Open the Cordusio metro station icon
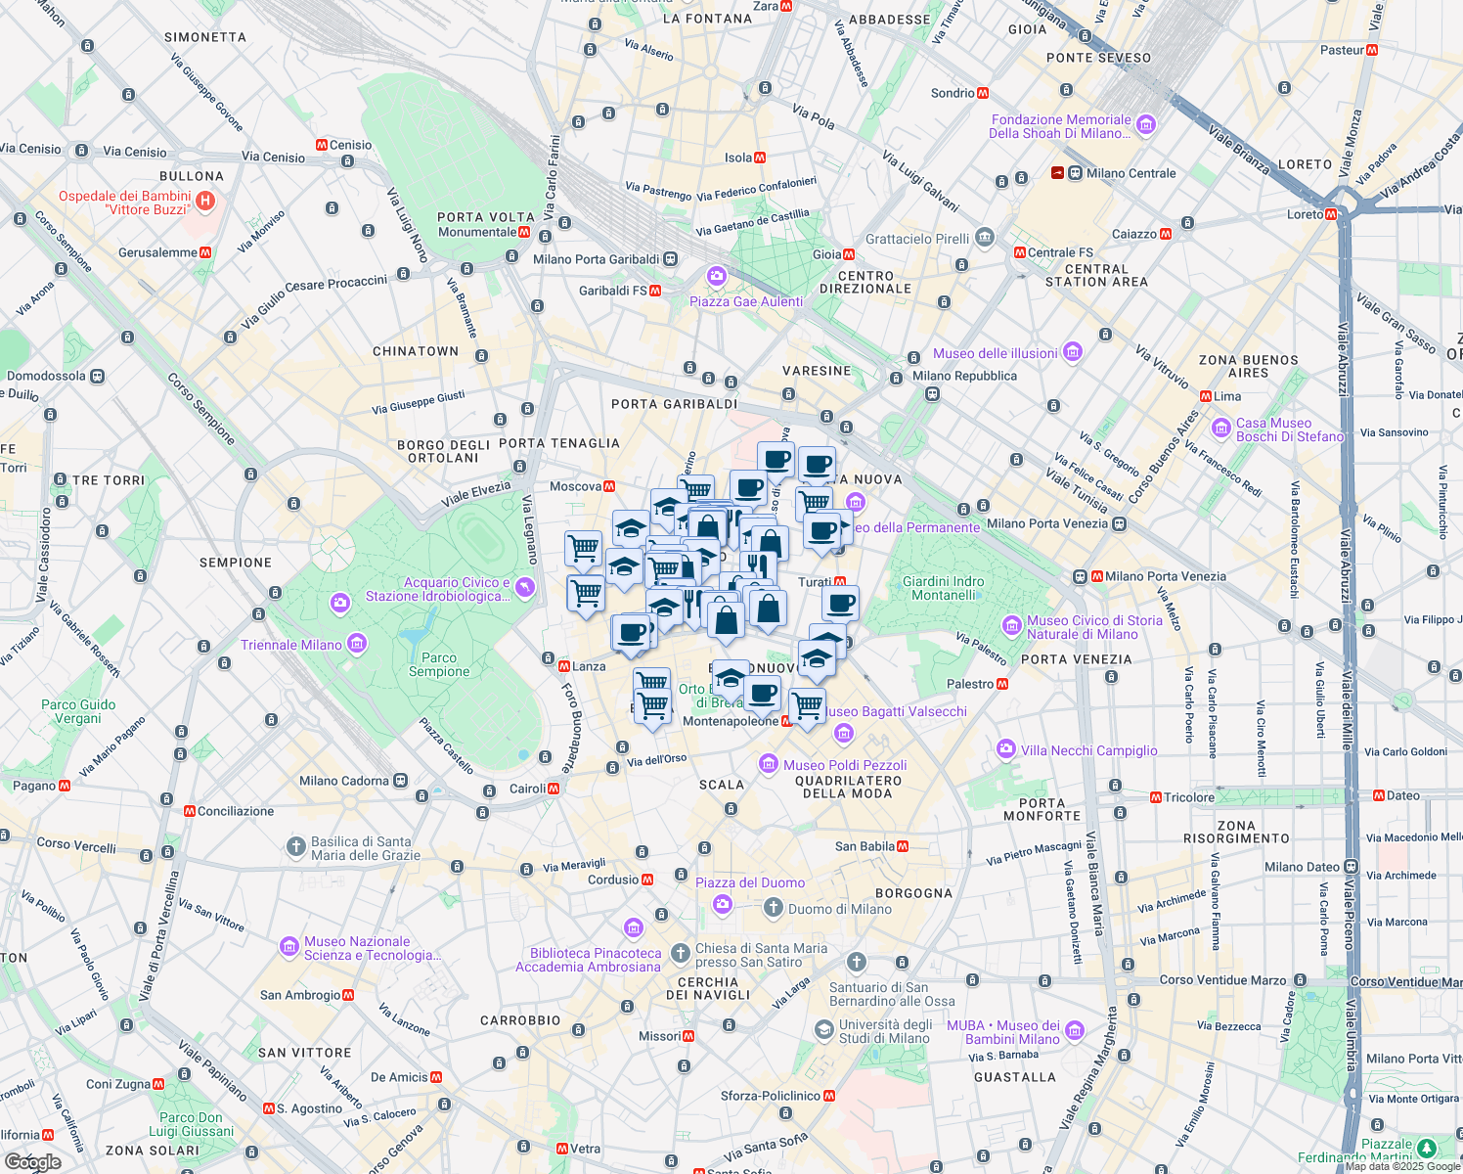 pos(647,880)
